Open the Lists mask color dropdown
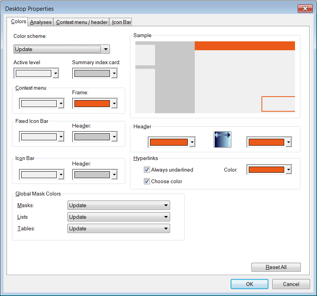 pyautogui.click(x=118, y=217)
